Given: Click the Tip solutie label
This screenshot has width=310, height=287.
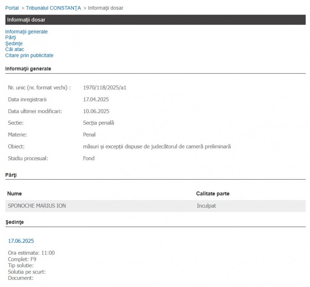Looking at the screenshot, I should pos(21,266).
